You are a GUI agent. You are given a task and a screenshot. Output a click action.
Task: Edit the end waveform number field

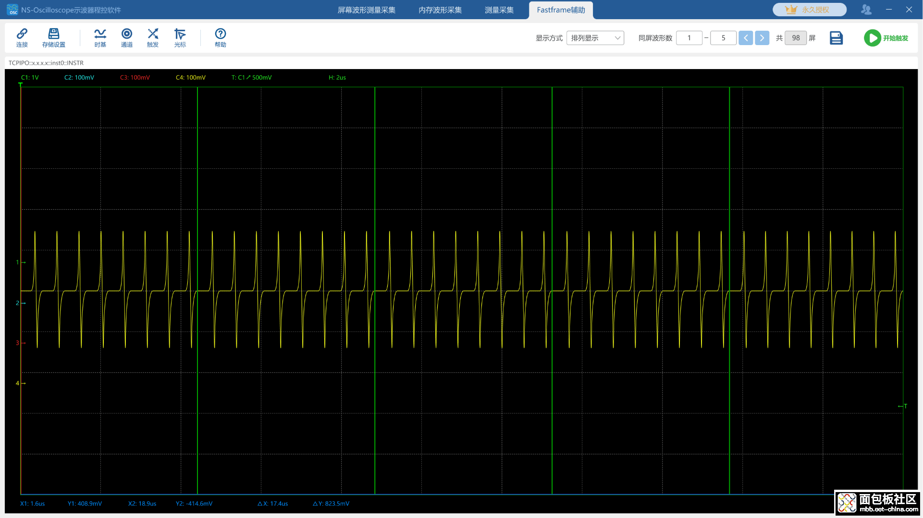[x=723, y=38]
